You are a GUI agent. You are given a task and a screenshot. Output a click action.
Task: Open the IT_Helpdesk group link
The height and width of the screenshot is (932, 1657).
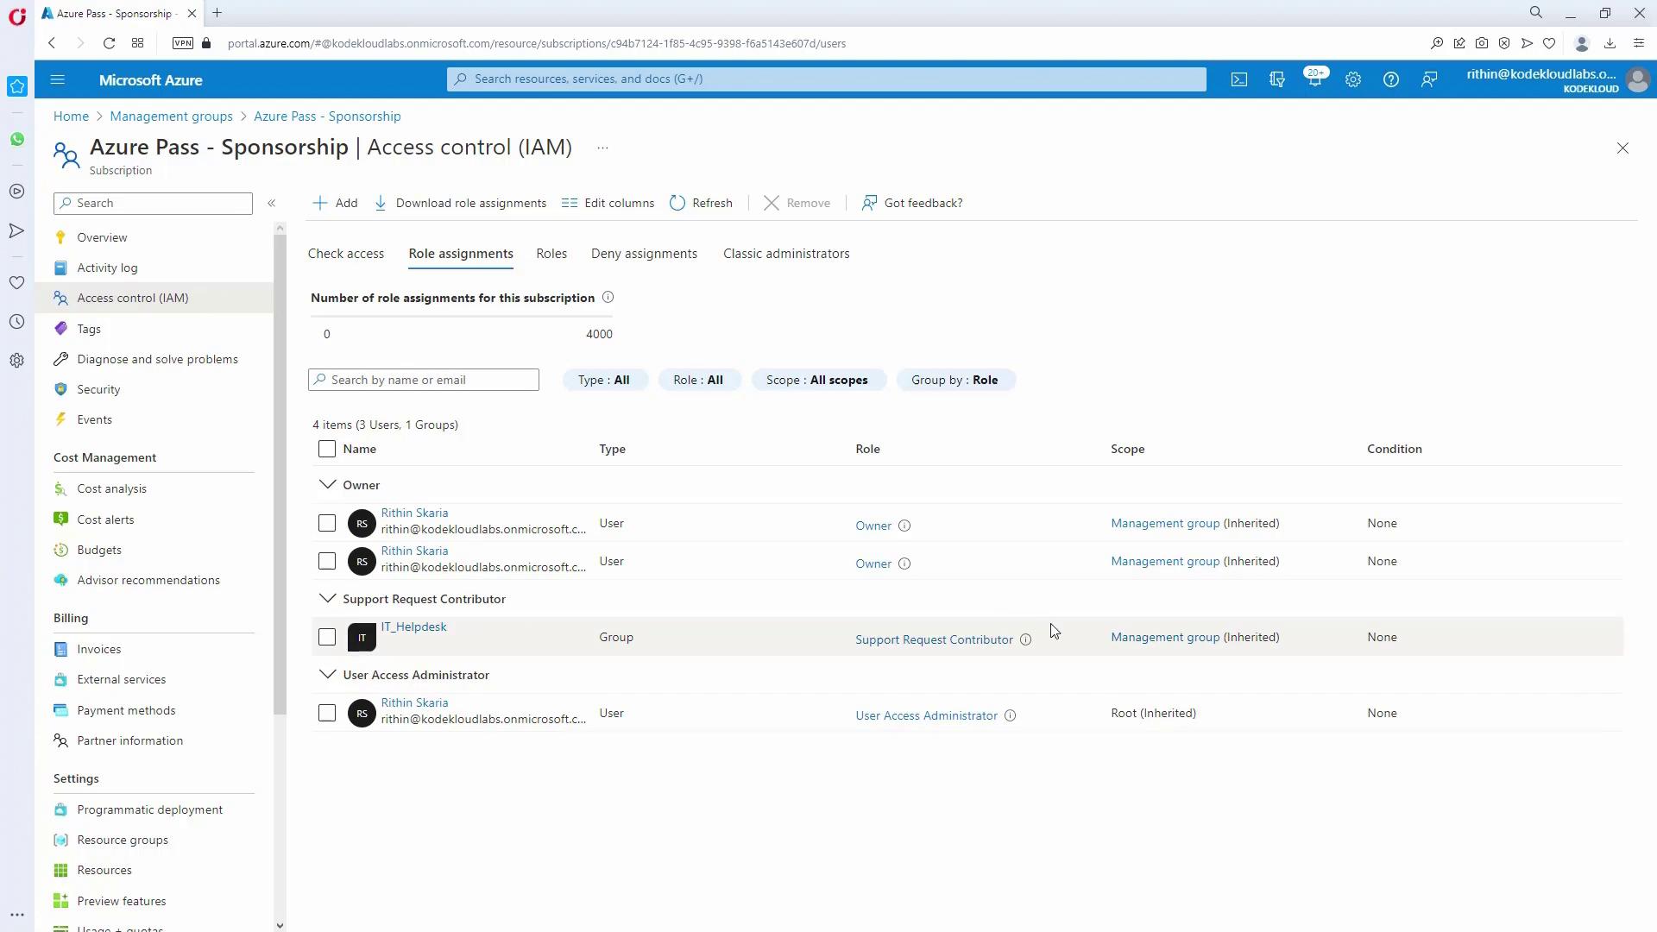(x=413, y=627)
